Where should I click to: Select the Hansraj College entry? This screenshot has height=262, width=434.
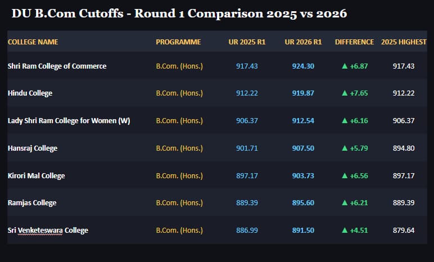pos(33,148)
